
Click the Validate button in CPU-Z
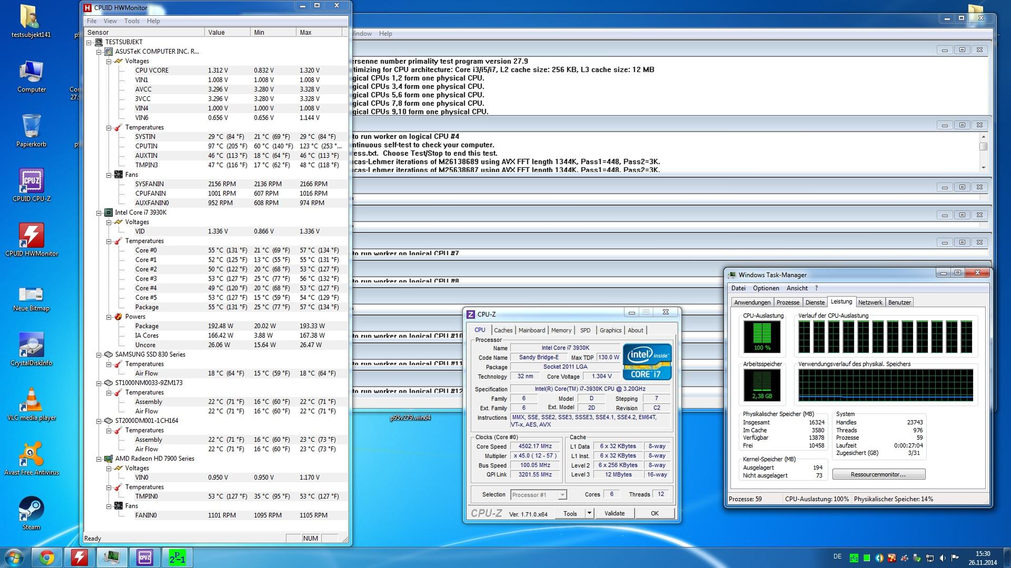click(614, 513)
